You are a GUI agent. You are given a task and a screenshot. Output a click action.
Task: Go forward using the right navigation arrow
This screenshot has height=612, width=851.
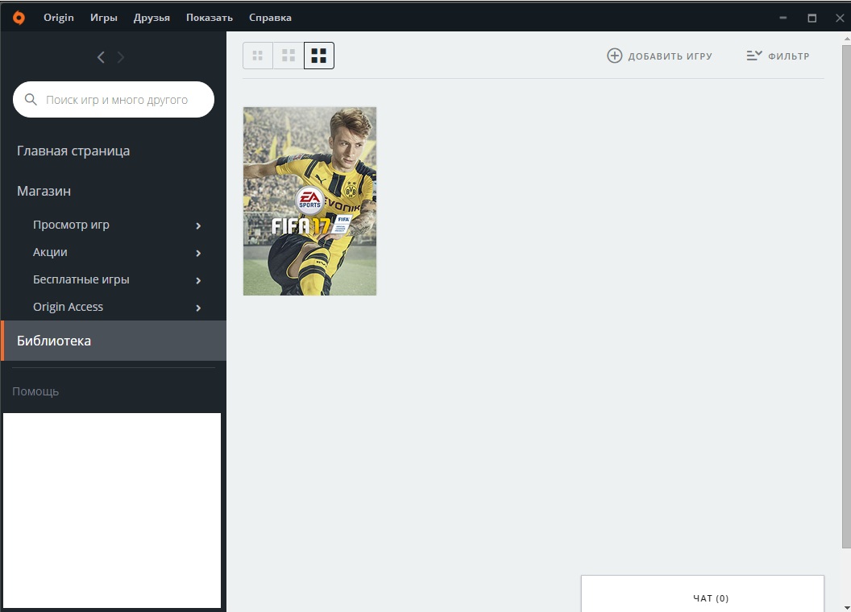point(121,57)
